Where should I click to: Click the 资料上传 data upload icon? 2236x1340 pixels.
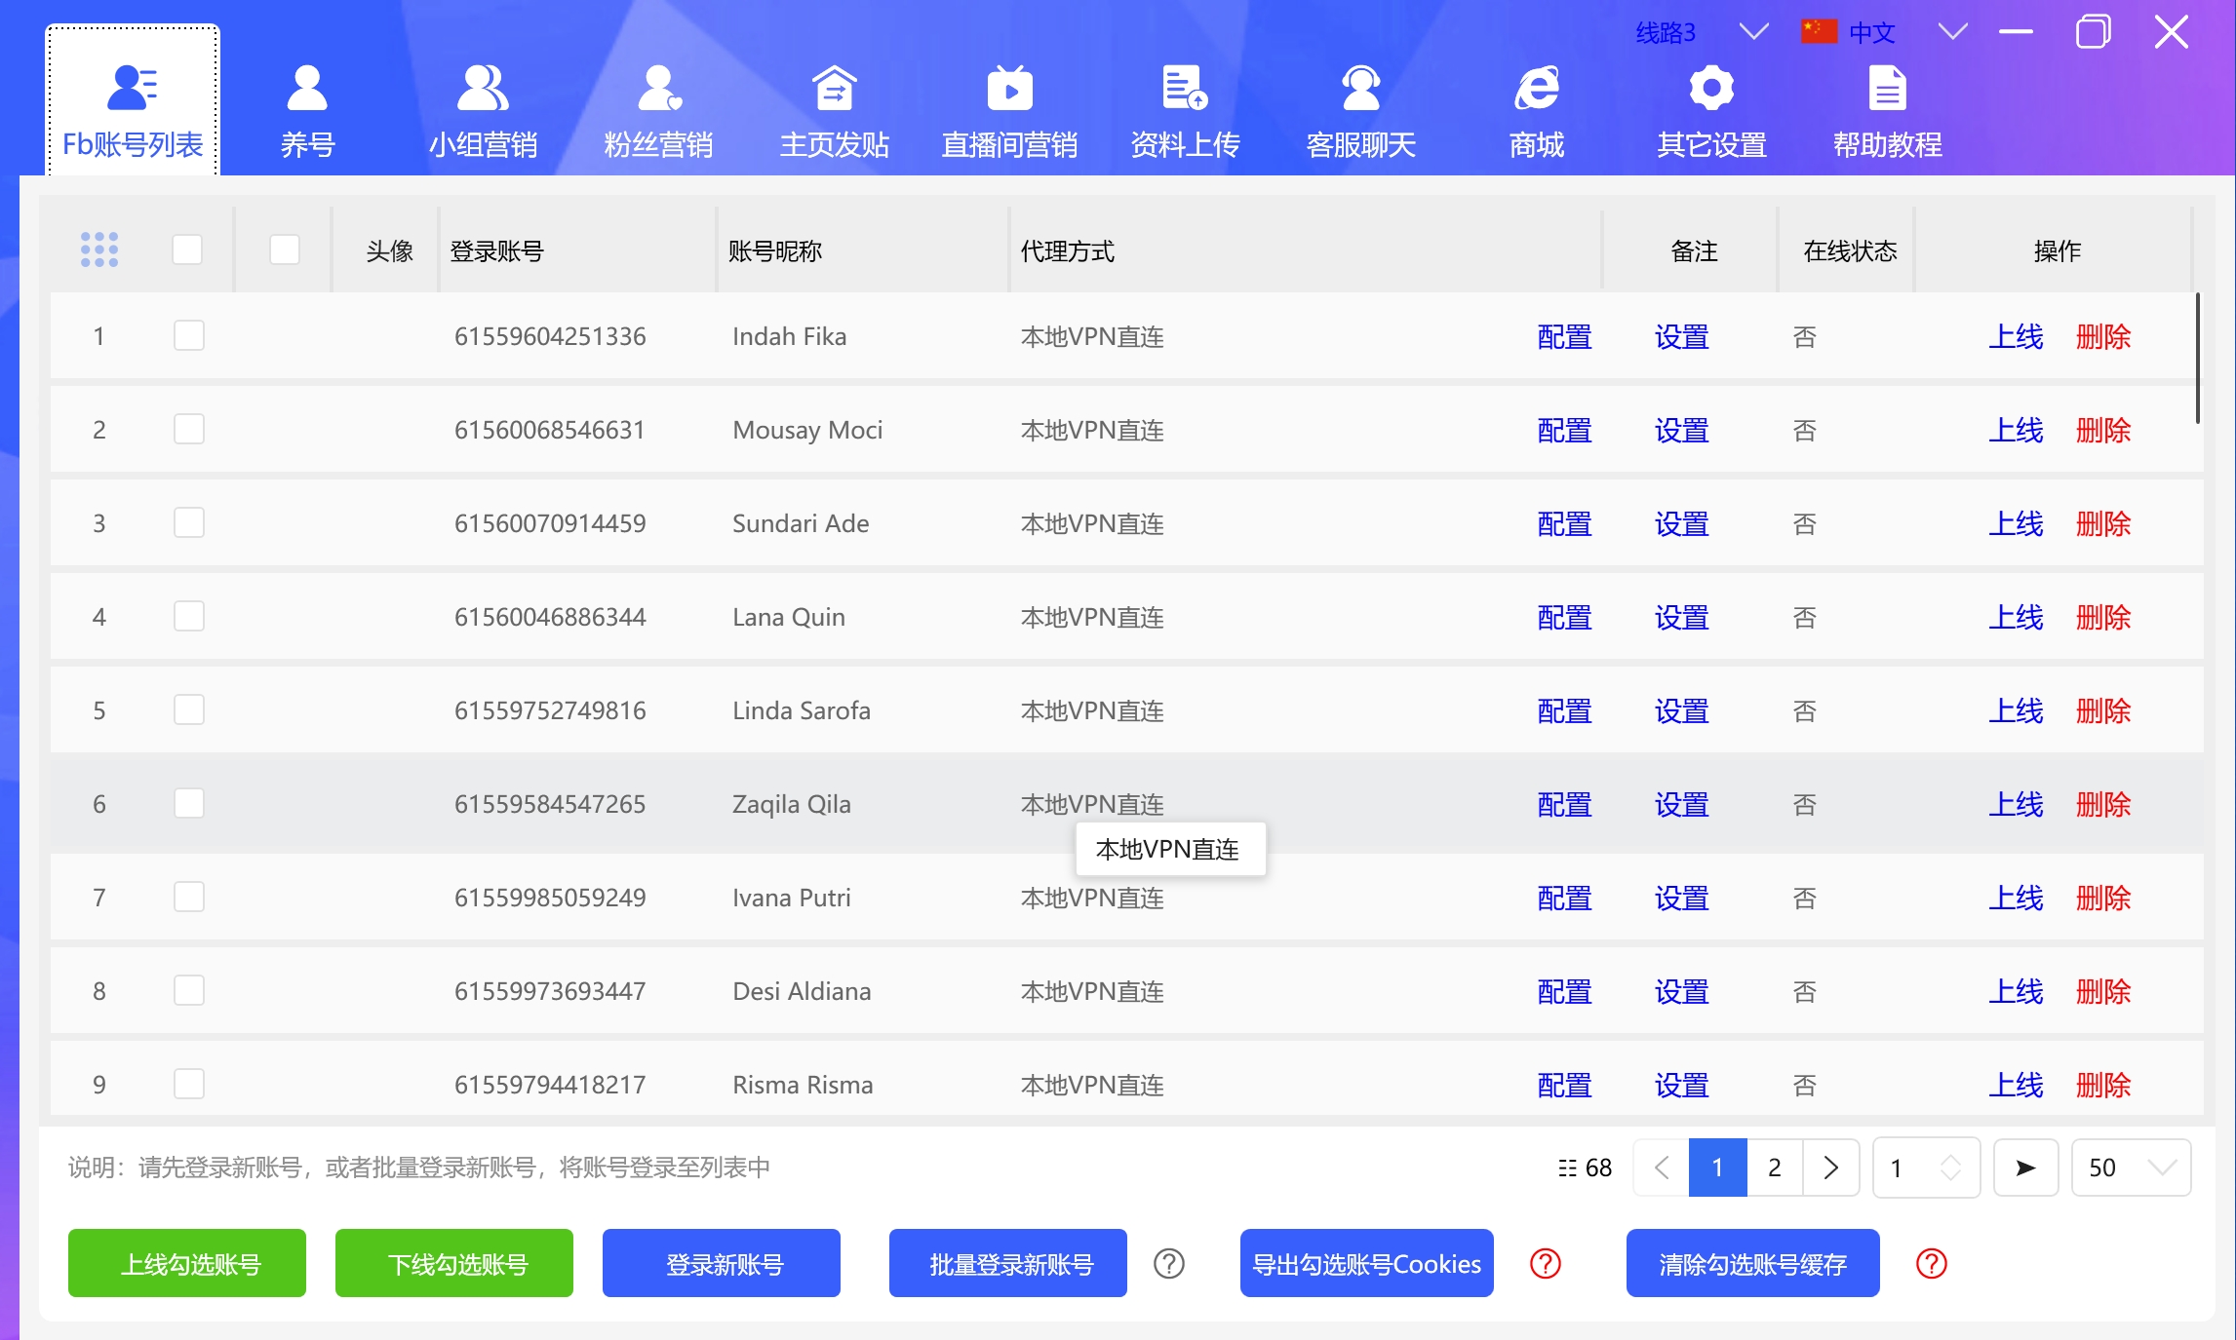tap(1184, 110)
